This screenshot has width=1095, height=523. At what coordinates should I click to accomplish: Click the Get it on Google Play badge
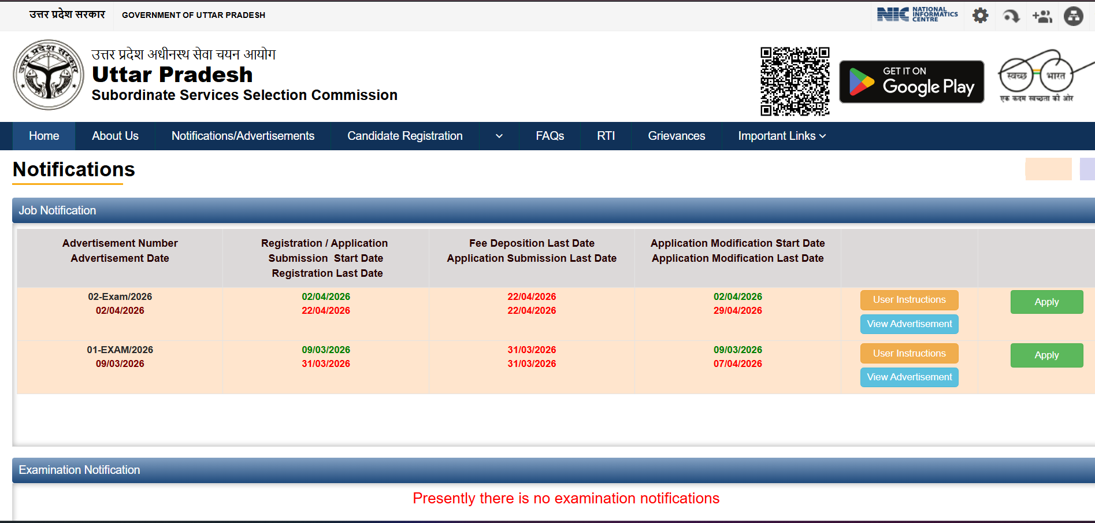point(911,82)
